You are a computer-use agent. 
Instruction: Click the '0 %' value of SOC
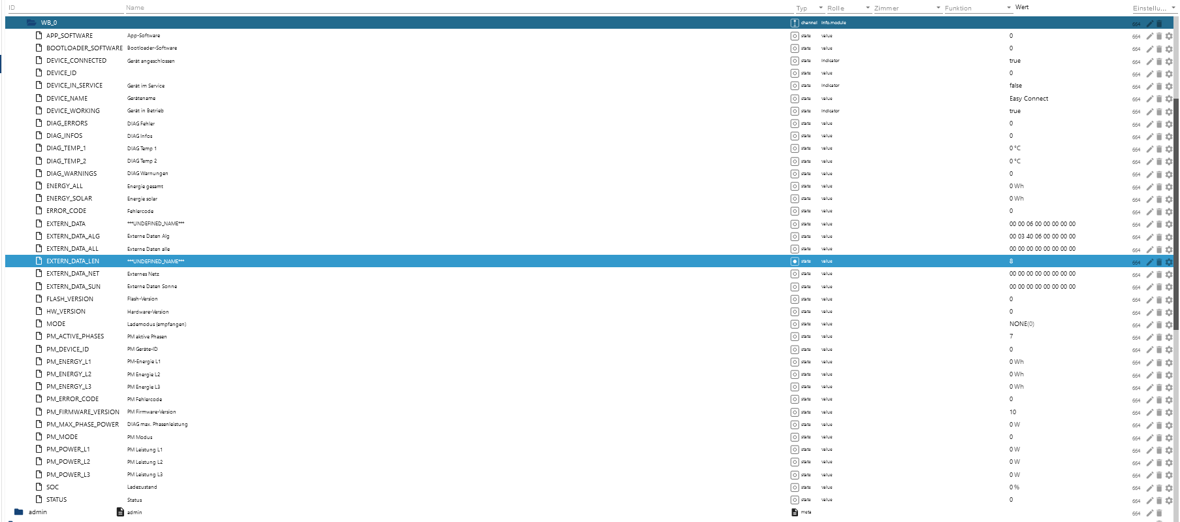(x=1014, y=487)
